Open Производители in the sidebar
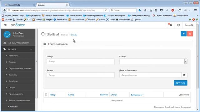This screenshot has height=112, width=200. point(18,94)
